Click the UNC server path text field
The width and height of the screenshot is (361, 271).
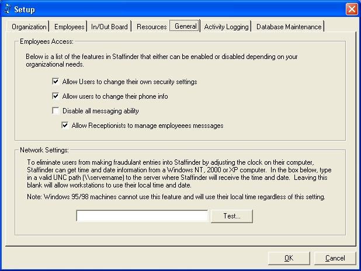click(x=142, y=216)
